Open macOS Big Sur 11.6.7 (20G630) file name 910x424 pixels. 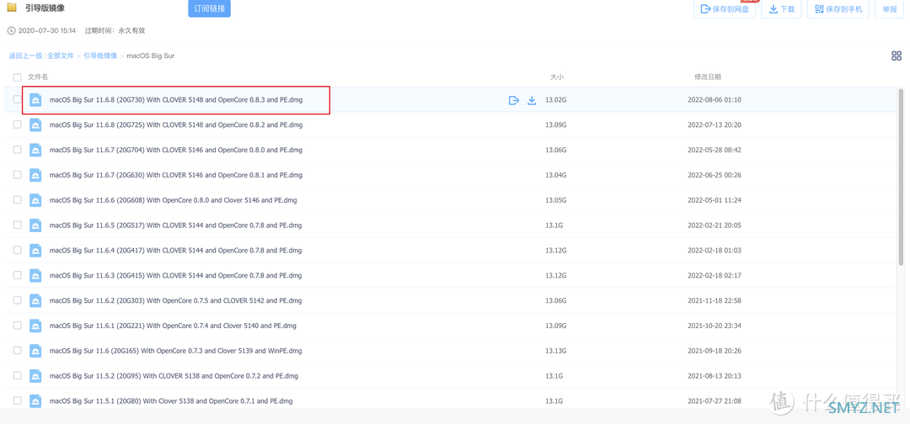click(176, 175)
